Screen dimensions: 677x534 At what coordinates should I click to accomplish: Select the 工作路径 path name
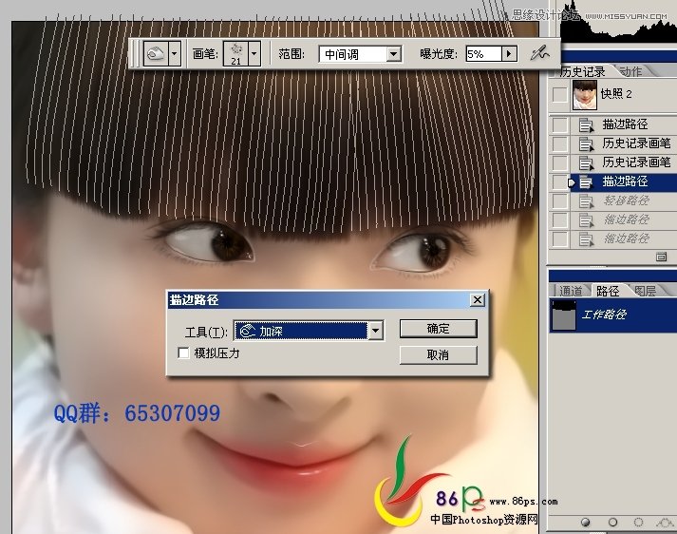pyautogui.click(x=604, y=315)
